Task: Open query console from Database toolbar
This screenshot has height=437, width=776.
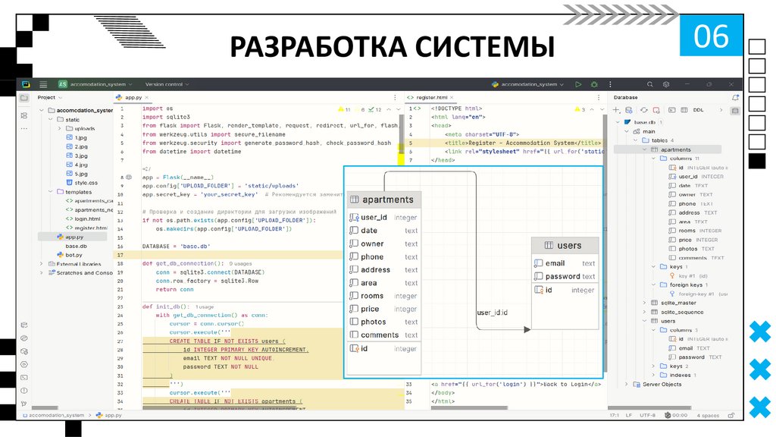Action: coord(671,110)
